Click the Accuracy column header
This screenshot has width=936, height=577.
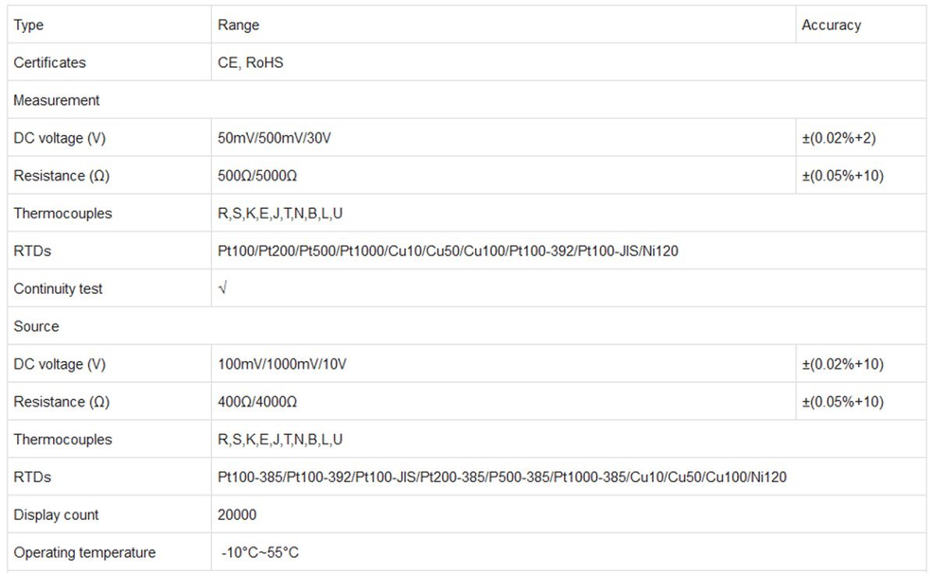pyautogui.click(x=861, y=25)
